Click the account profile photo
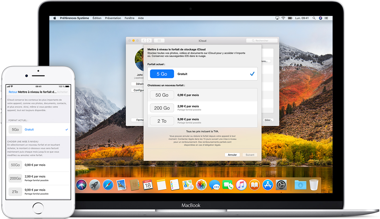This screenshot has height=219, width=380. [x=139, y=60]
